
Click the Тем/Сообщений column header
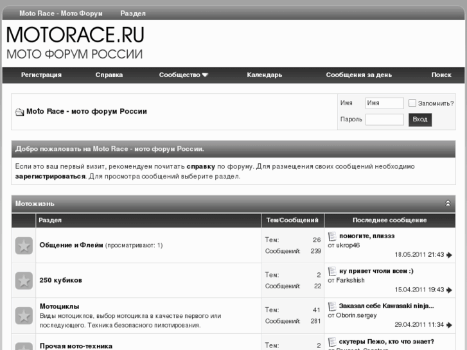click(x=292, y=220)
